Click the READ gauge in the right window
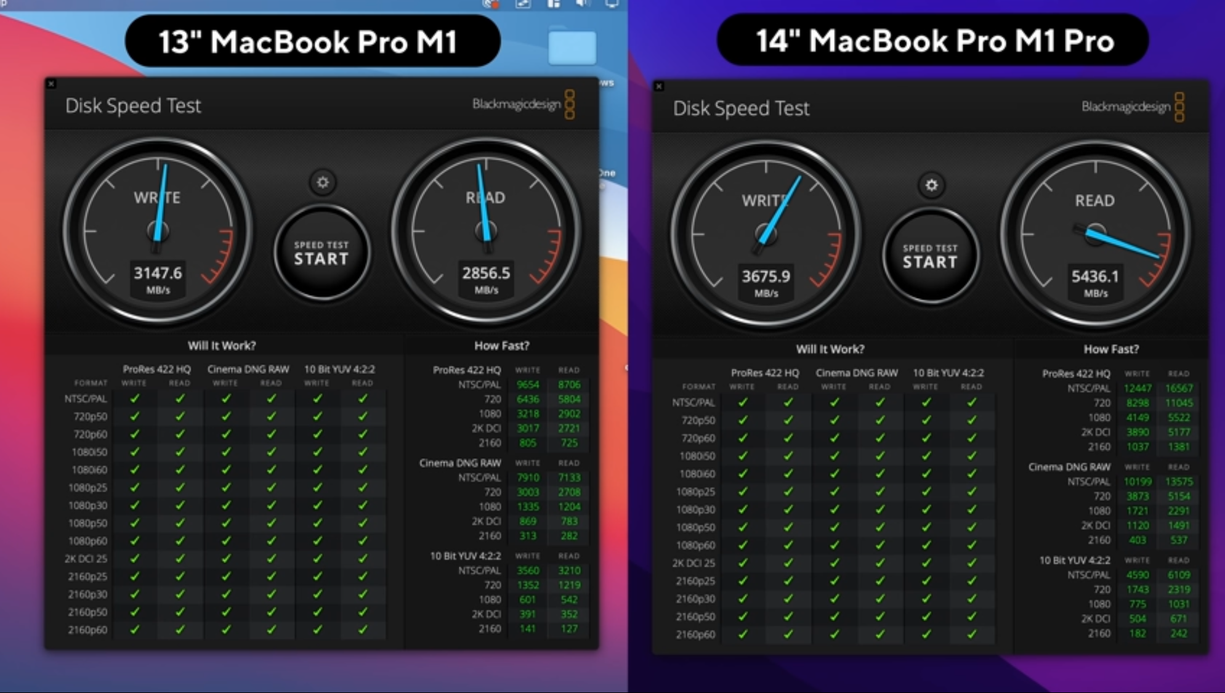Image resolution: width=1225 pixels, height=693 pixels. tap(1095, 234)
